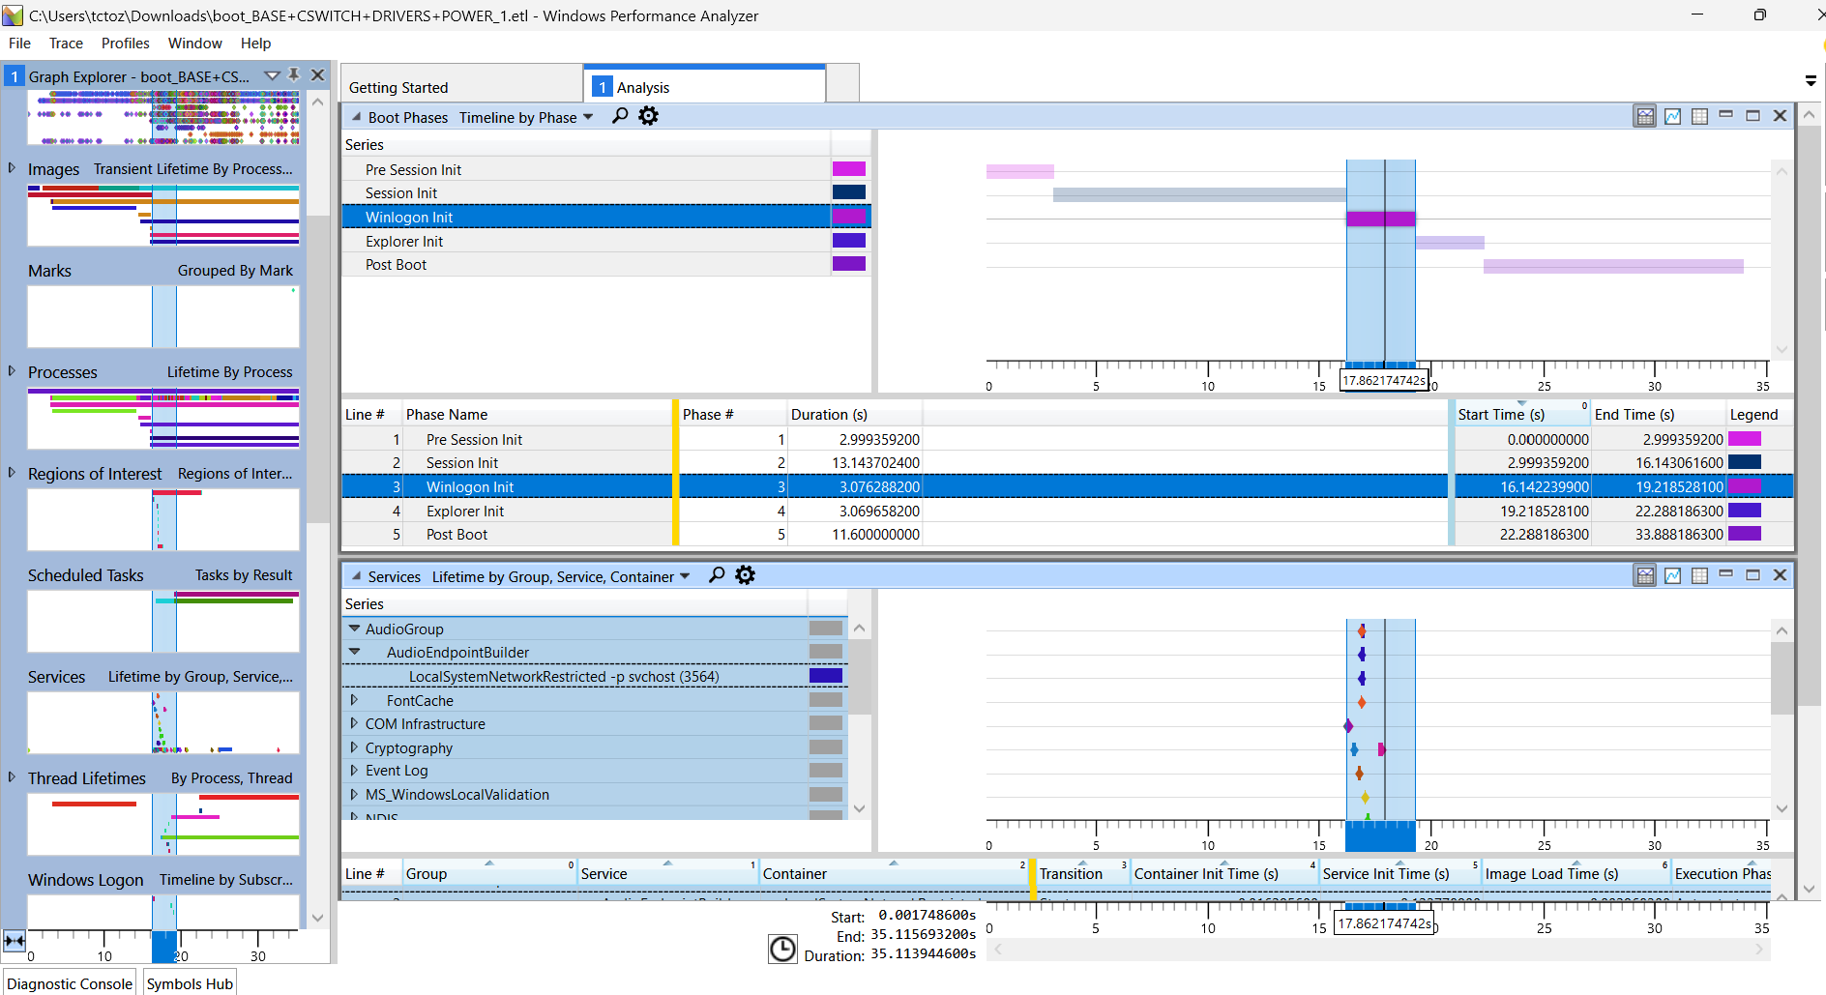Sort by Transition column header
Image resolution: width=1826 pixels, height=995 pixels.
coord(1081,873)
